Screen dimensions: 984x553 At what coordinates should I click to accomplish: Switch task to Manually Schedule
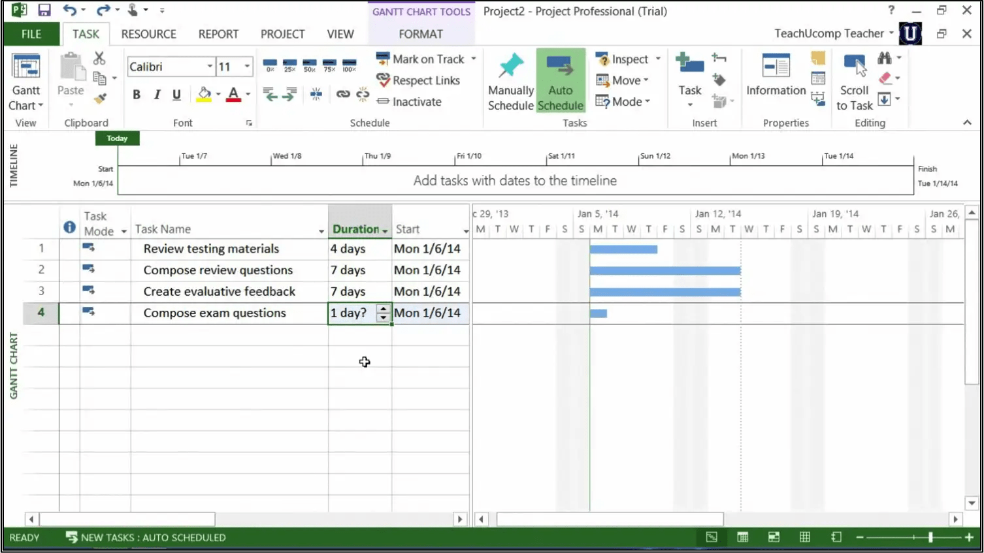pyautogui.click(x=511, y=82)
